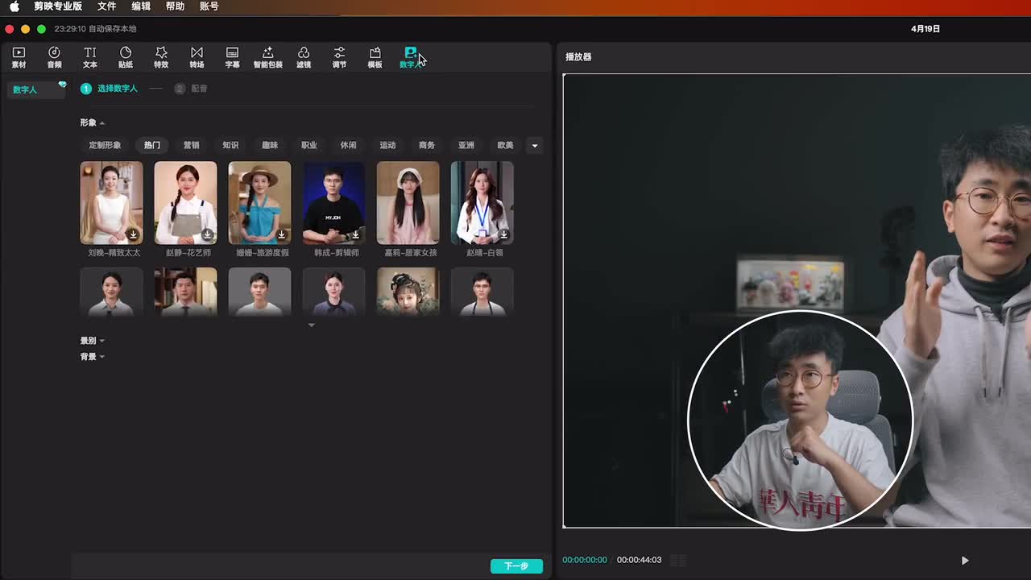1031x580 pixels.
Task: Expand the 景别 section
Action: pos(92,341)
